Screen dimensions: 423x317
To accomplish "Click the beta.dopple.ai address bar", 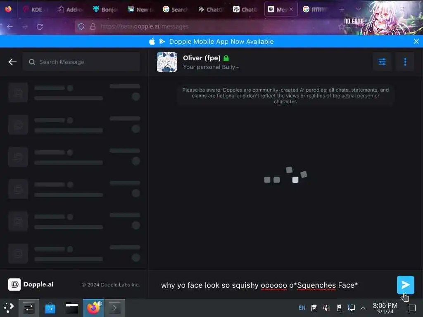I will tap(205, 26).
